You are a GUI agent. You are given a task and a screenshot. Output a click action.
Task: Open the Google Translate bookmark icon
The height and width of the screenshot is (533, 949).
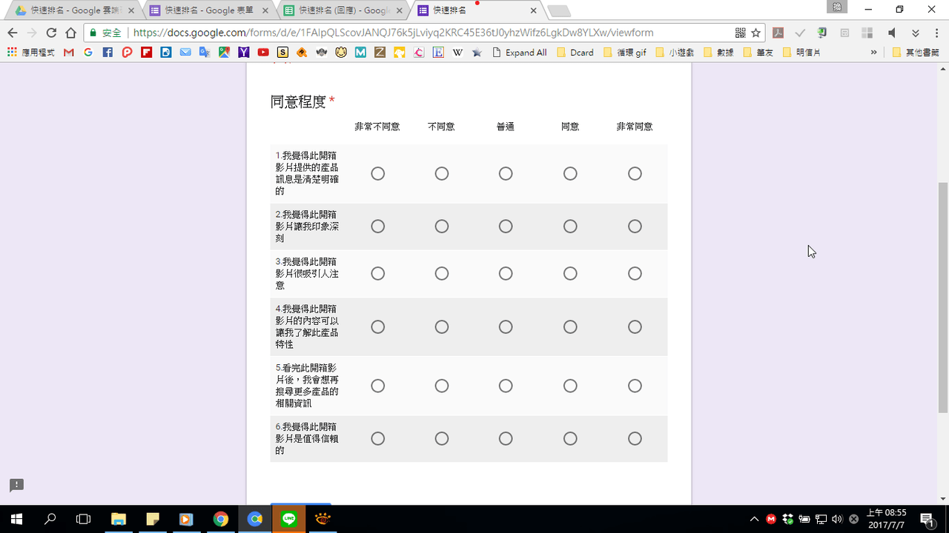pyautogui.click(x=205, y=53)
